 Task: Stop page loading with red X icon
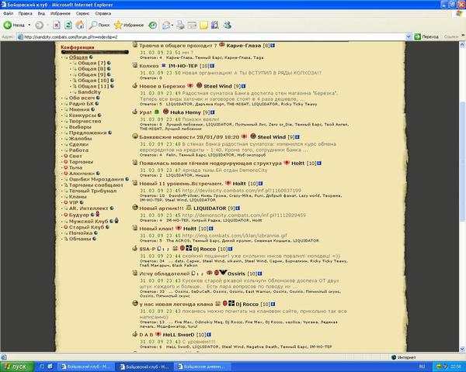point(57,26)
